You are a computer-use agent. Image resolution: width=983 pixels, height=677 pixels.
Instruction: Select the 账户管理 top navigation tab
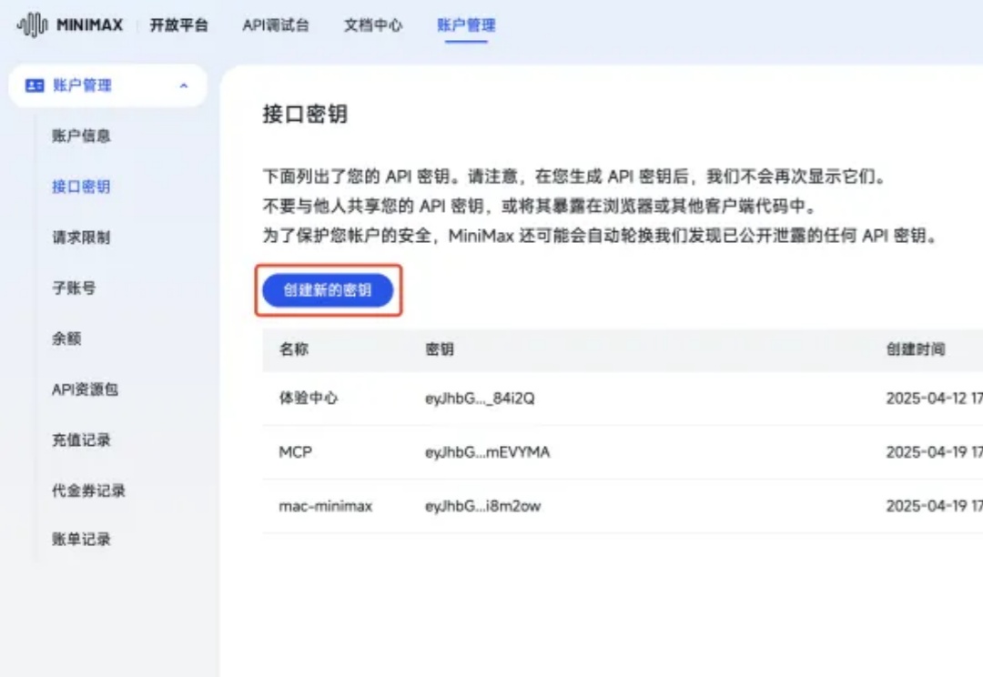pyautogui.click(x=466, y=25)
